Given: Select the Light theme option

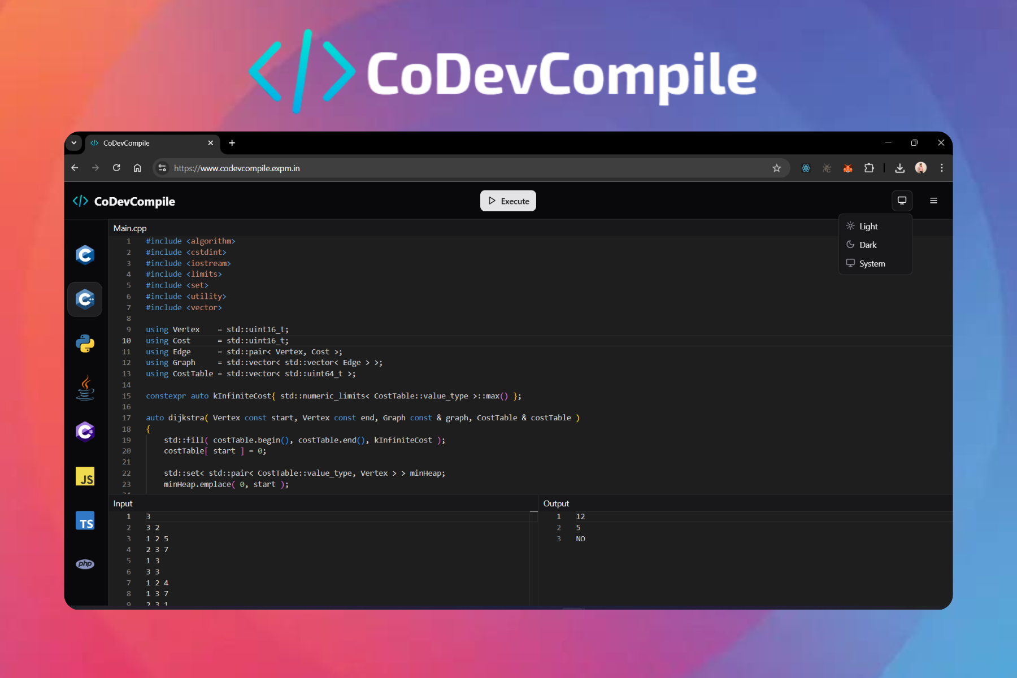Looking at the screenshot, I should (x=868, y=227).
